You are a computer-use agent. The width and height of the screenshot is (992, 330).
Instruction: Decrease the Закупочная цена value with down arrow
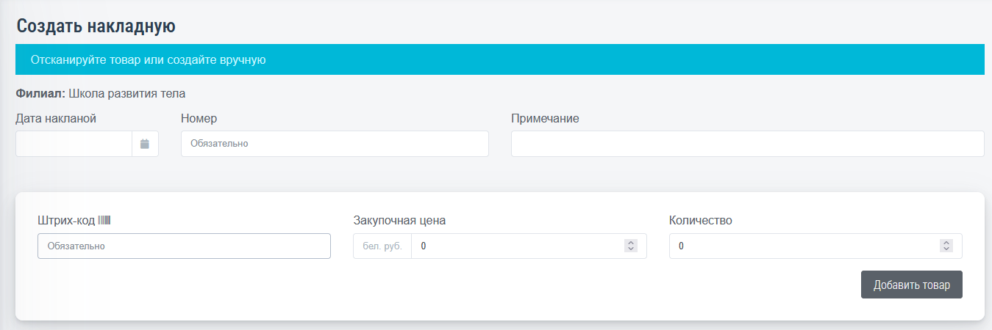pyautogui.click(x=630, y=249)
